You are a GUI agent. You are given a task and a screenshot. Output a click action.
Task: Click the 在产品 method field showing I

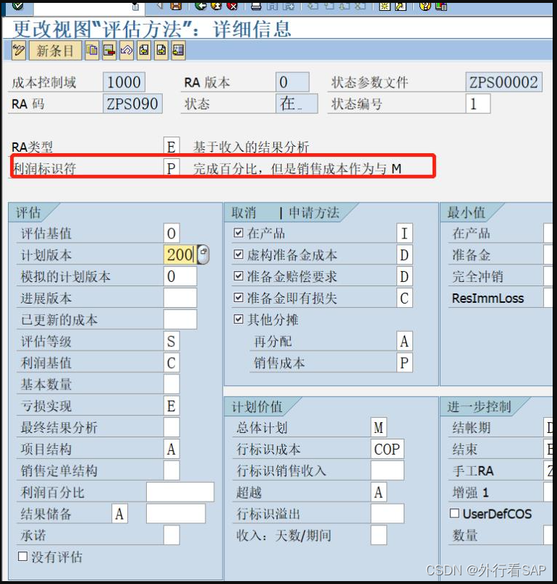(x=404, y=233)
